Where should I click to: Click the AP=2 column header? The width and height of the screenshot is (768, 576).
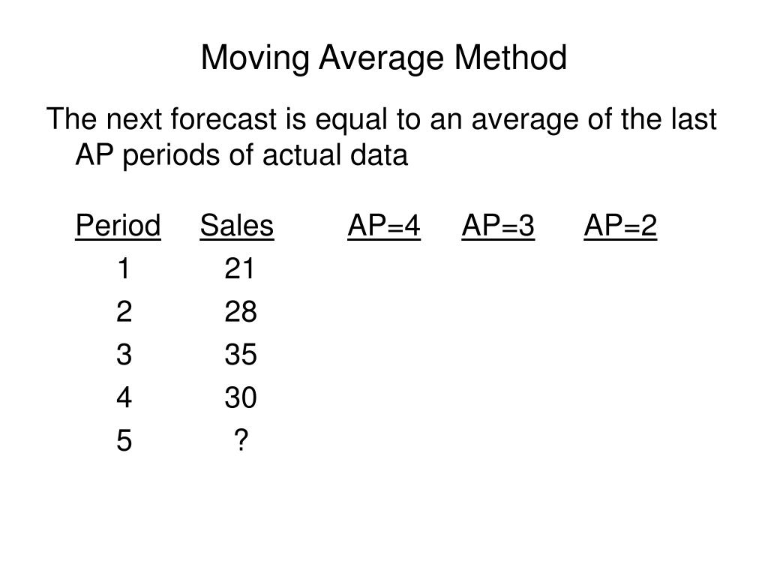pos(620,226)
